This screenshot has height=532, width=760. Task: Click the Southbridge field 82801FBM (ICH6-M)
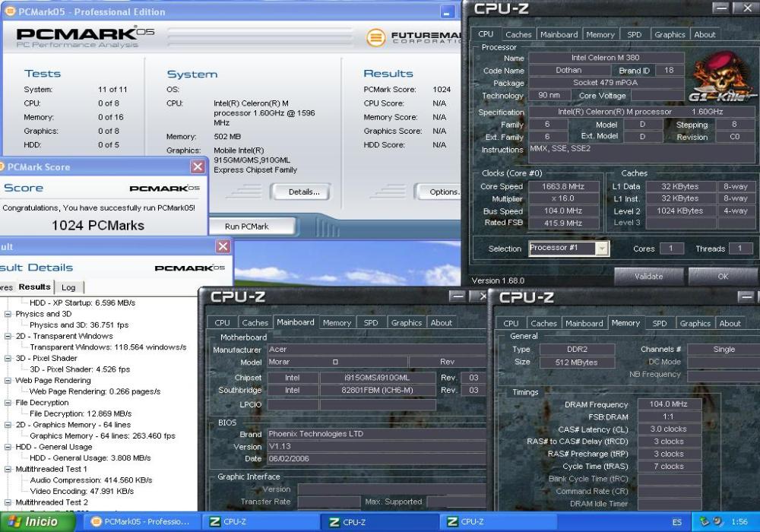tap(377, 390)
